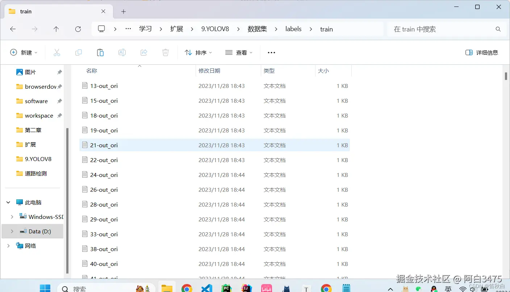Share the selected file via share icon
The width and height of the screenshot is (510, 292).
[x=143, y=52]
